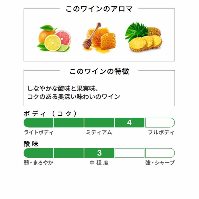199x199 pixels.
Task: Select acidity level 3 segment
Action: pyautogui.click(x=99, y=153)
